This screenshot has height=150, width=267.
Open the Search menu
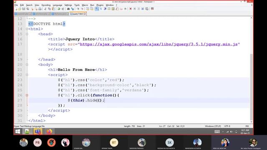[29, 5]
